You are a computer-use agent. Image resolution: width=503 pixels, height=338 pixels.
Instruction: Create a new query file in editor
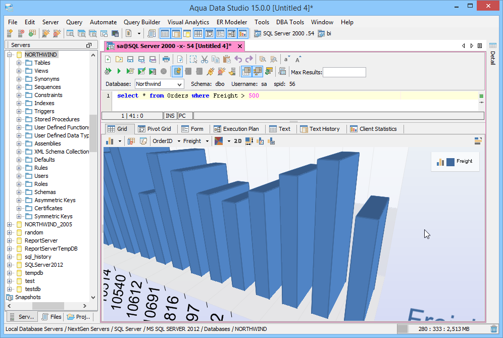click(x=108, y=60)
